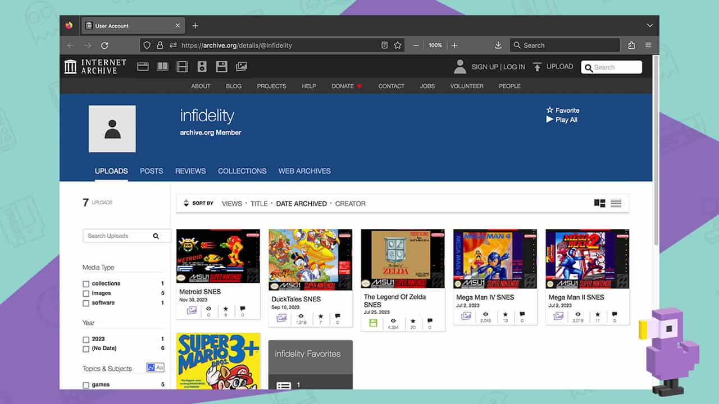The height and width of the screenshot is (404, 719).
Task: Click the Sign Up link
Action: tap(485, 67)
